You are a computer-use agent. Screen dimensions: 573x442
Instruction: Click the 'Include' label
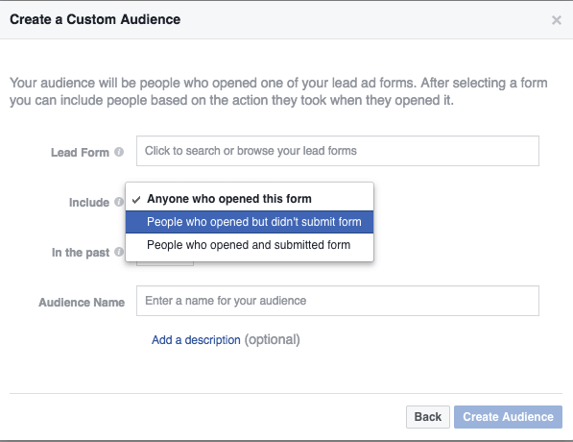(x=89, y=203)
